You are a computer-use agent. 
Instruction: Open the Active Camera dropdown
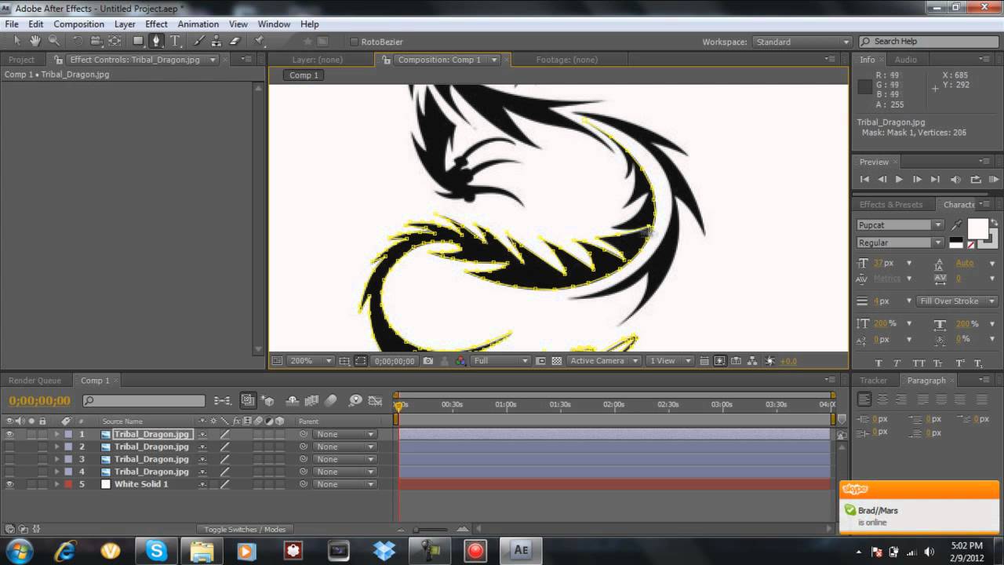[x=604, y=361]
